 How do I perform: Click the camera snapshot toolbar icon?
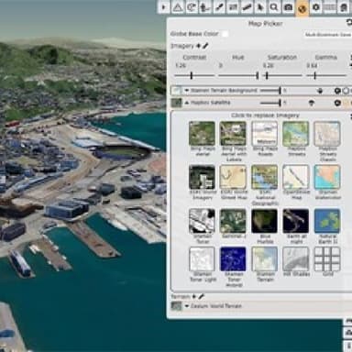pos(288,7)
